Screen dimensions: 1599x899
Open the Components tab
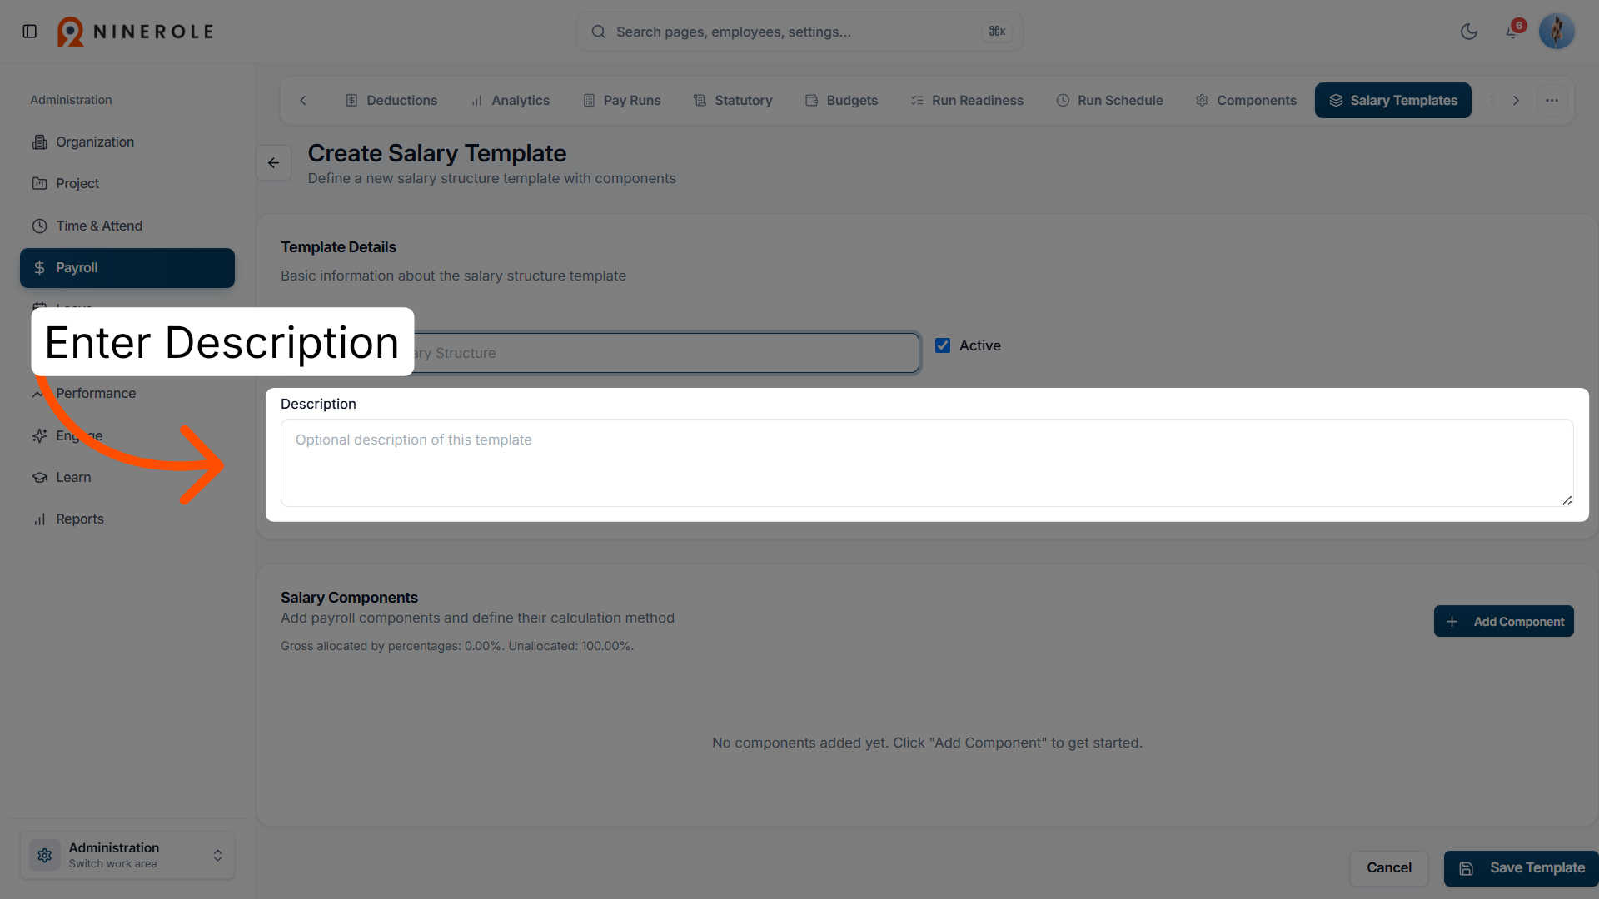[1247, 100]
